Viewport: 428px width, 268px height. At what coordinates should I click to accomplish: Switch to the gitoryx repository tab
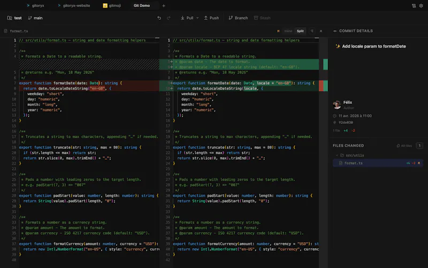pos(35,5)
